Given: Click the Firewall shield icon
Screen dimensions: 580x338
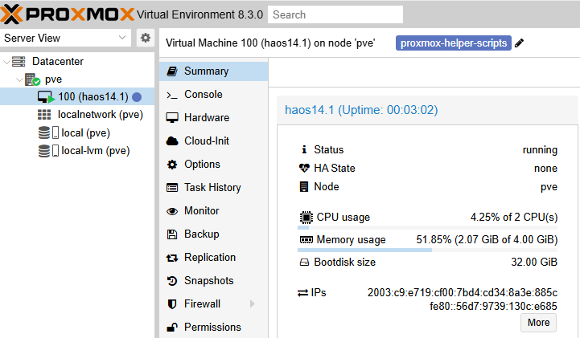Looking at the screenshot, I should (172, 304).
